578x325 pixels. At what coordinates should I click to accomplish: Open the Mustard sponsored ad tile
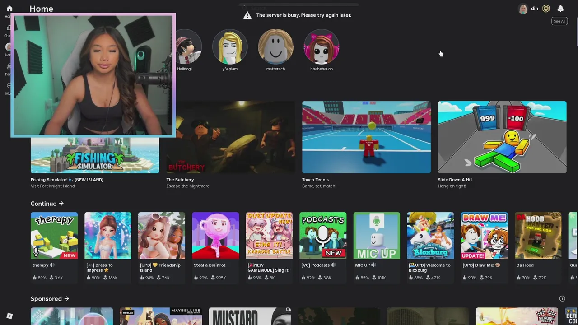tap(250, 316)
